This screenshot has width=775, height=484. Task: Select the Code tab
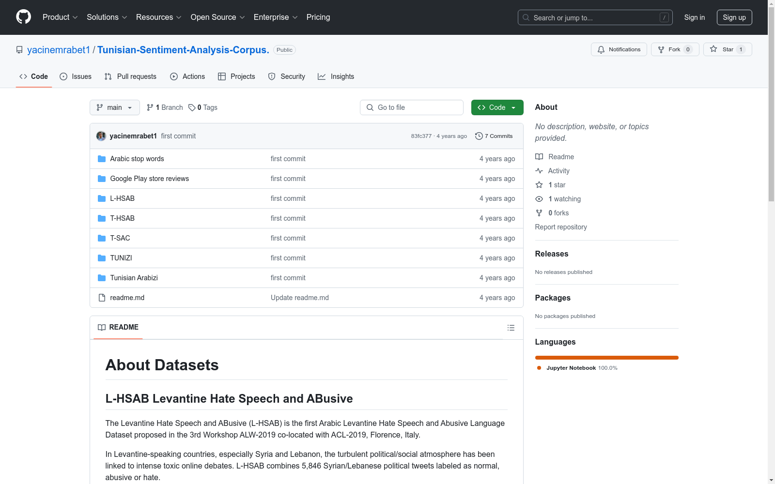click(x=34, y=76)
